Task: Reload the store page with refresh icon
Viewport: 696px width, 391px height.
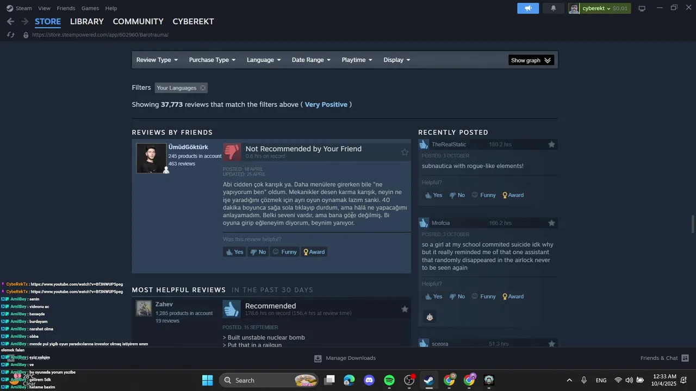Action: click(10, 35)
